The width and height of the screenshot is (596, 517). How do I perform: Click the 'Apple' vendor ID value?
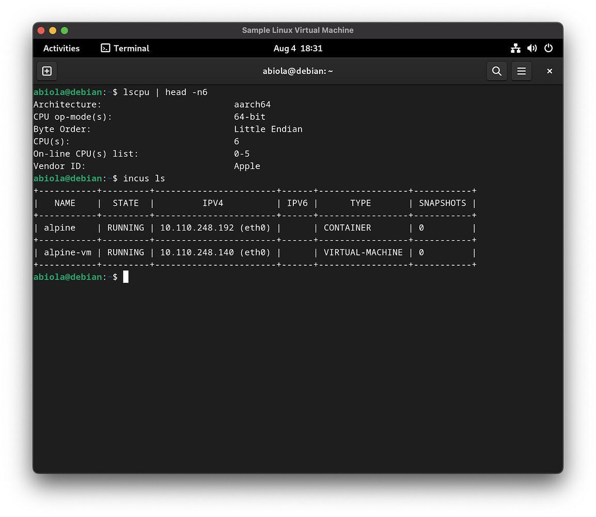coord(247,166)
